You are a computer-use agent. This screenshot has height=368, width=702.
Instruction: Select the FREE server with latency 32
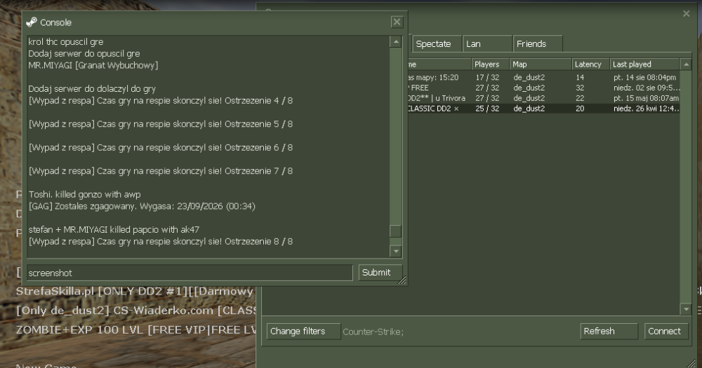point(543,88)
